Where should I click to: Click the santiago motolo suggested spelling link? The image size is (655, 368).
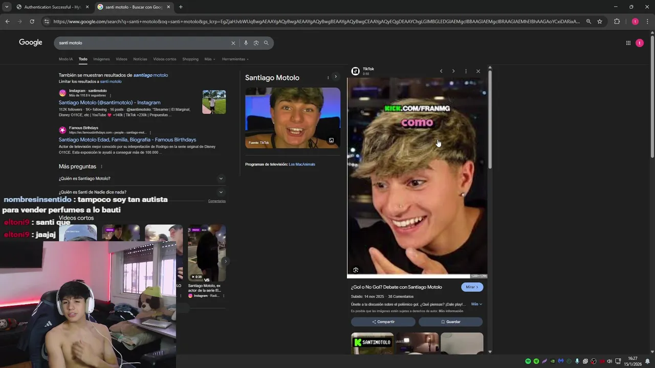(x=150, y=75)
